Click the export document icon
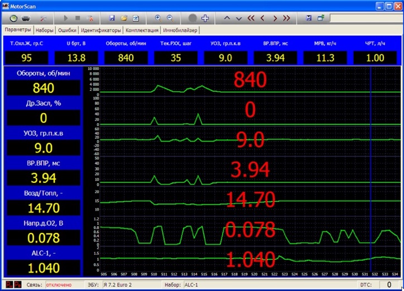The image size is (404, 291). (136, 18)
